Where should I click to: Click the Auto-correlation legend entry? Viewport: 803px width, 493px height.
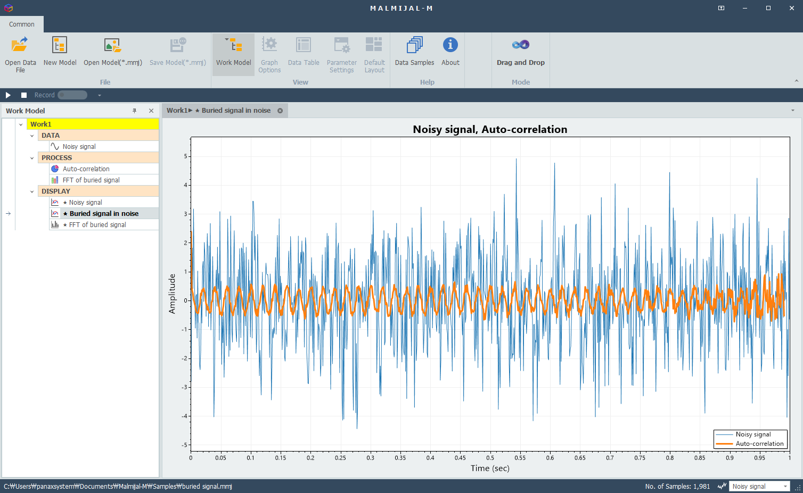tap(750, 444)
